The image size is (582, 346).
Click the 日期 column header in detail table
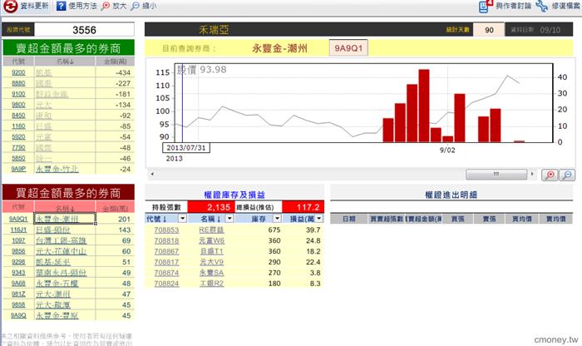click(349, 219)
